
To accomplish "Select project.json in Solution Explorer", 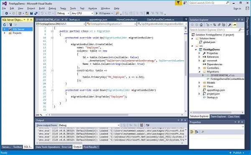I will coord(213,94).
